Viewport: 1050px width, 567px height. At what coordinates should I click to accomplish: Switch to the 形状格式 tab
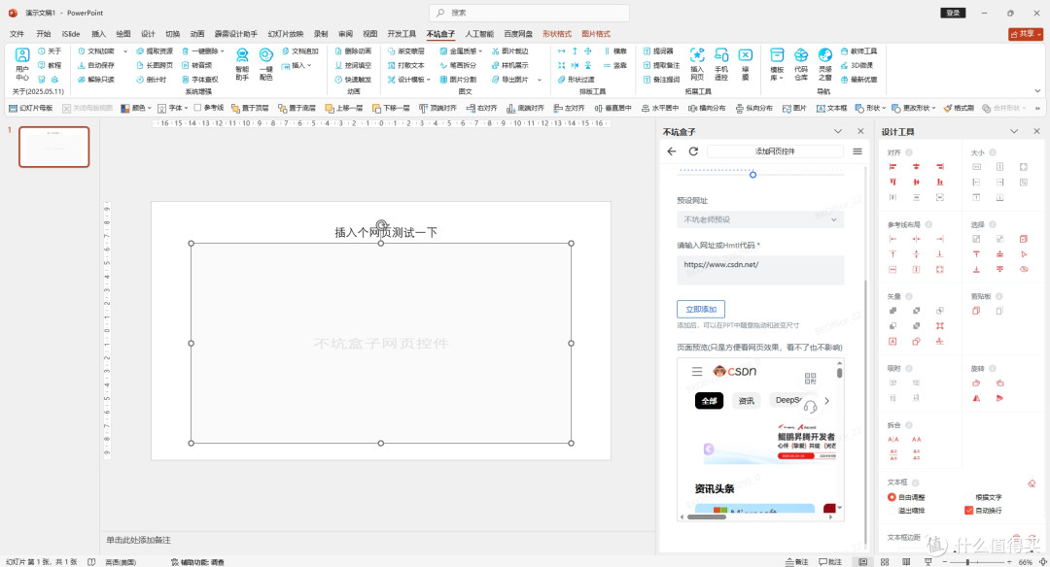557,33
